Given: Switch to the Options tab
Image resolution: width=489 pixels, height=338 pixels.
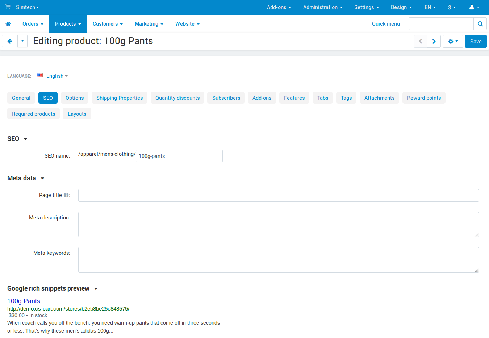Looking at the screenshot, I should pyautogui.click(x=75, y=98).
